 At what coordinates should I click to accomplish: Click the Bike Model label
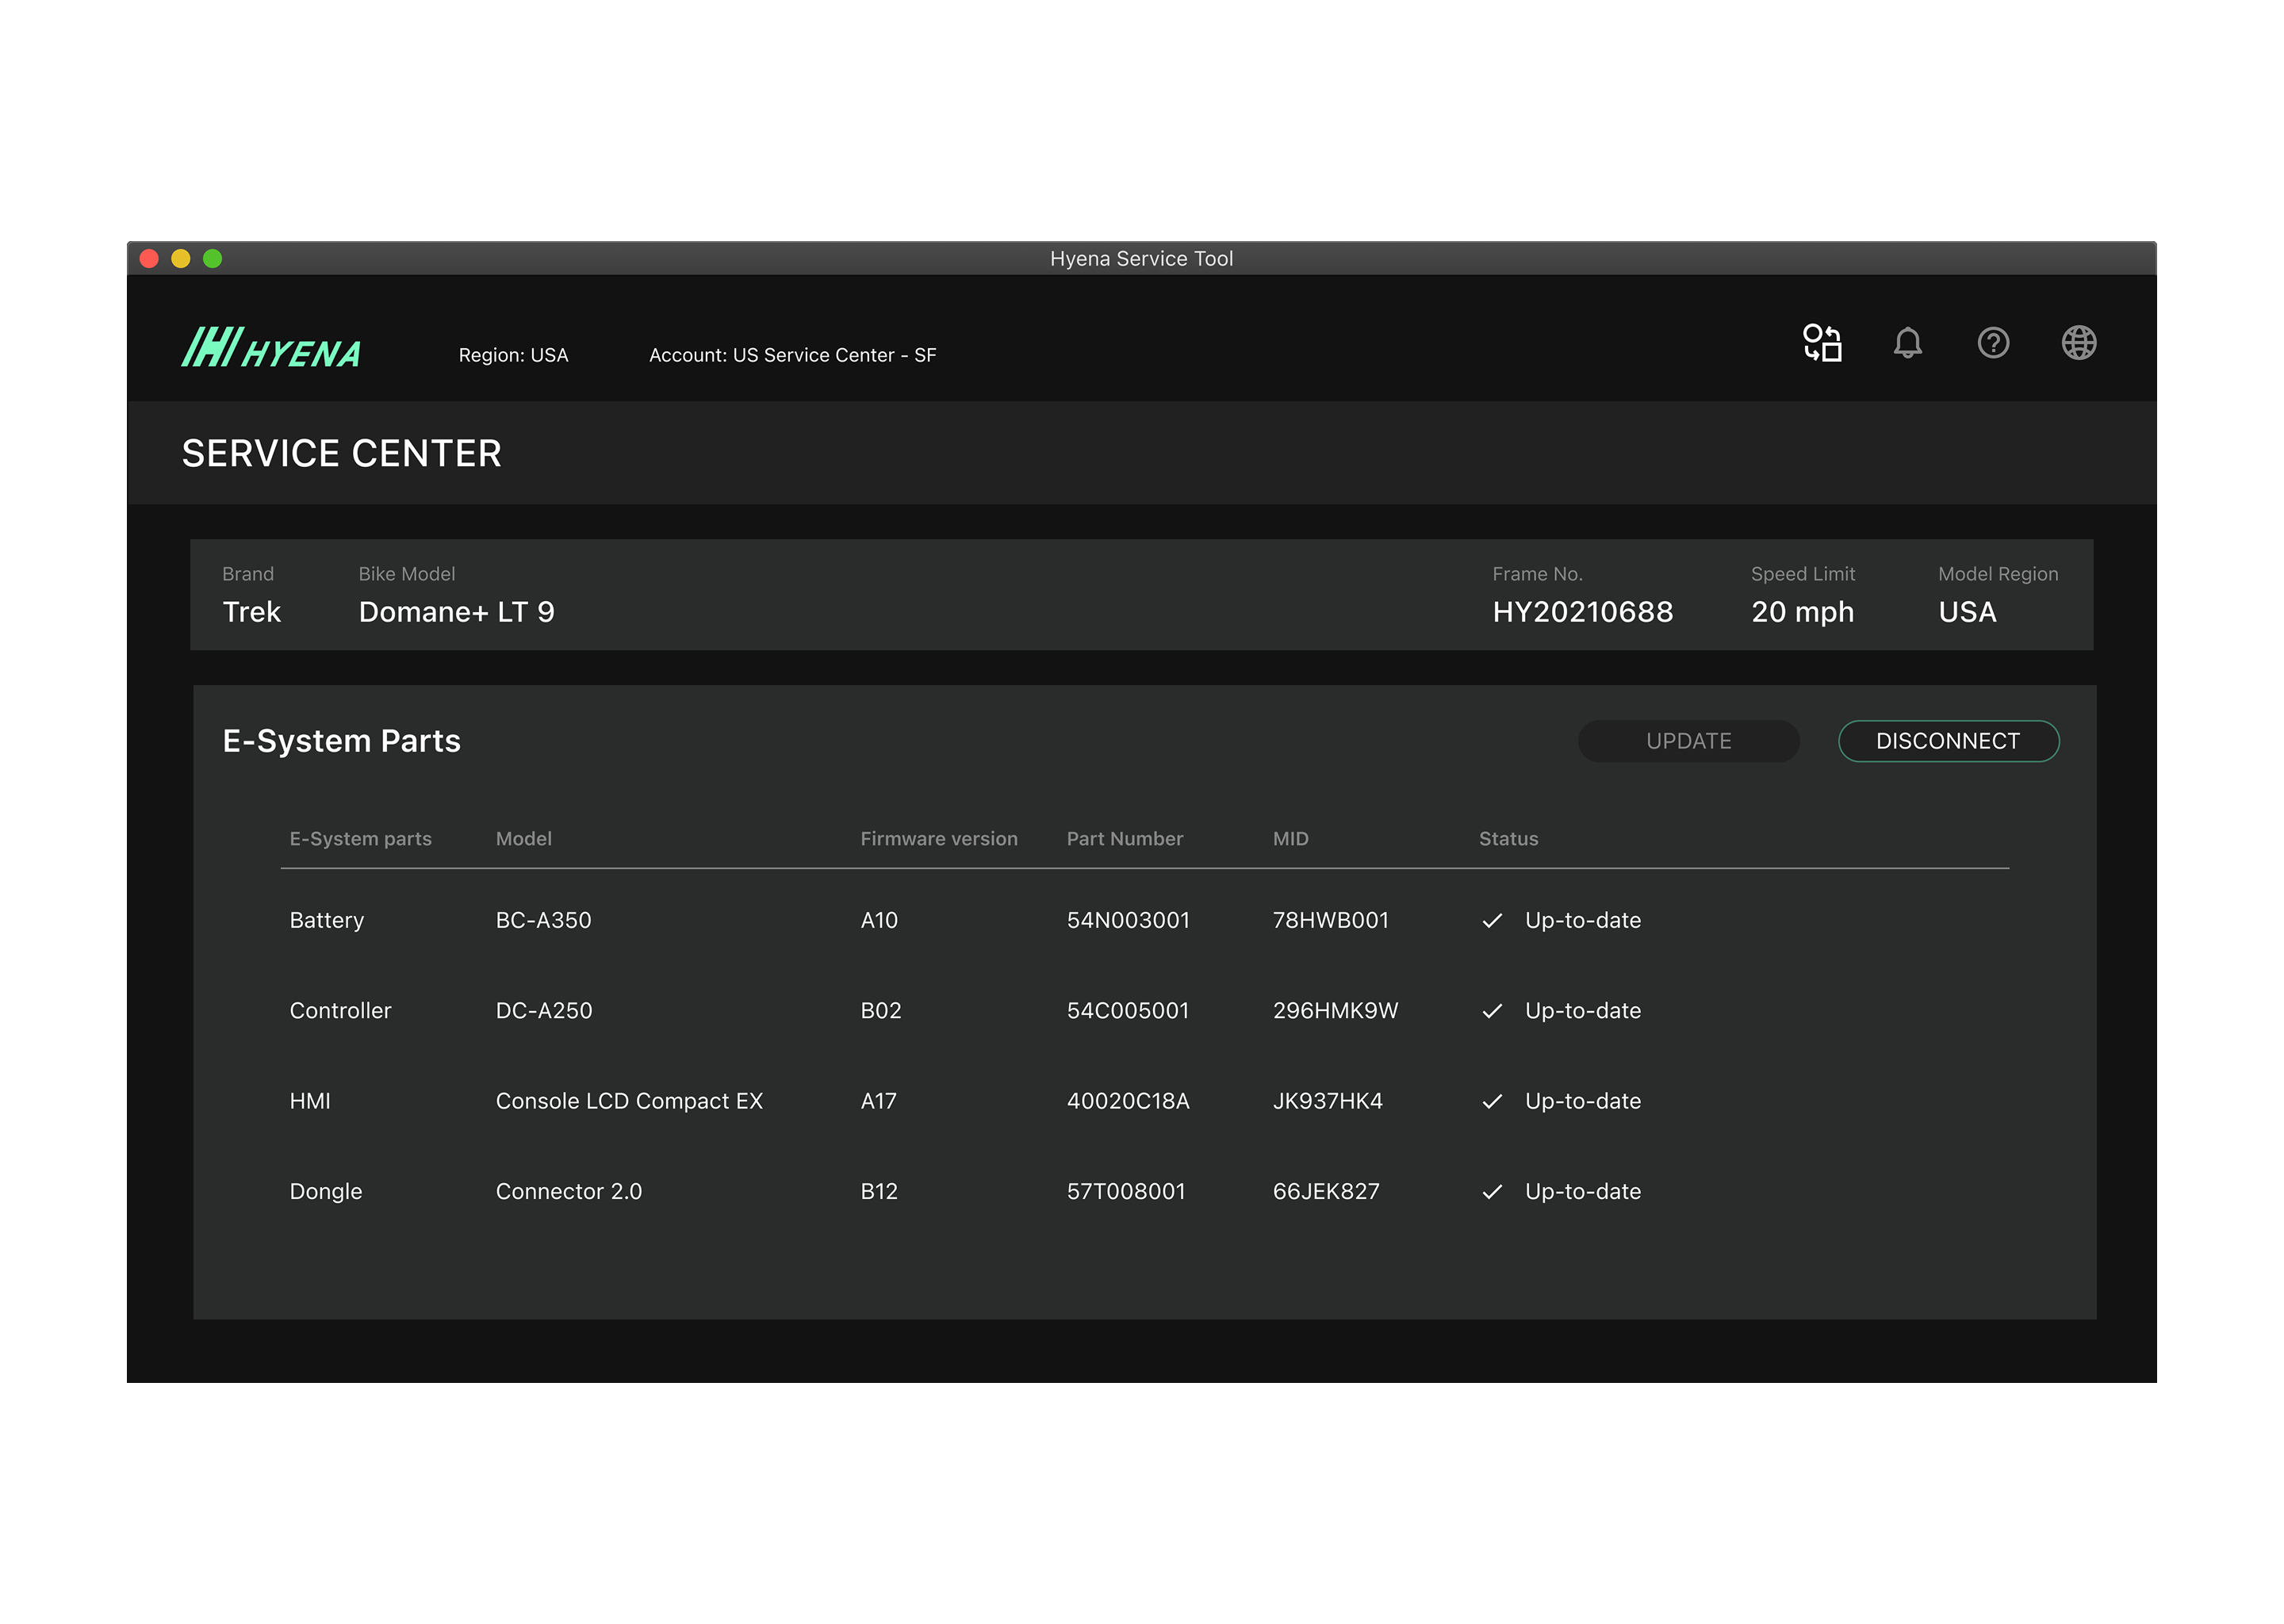coord(406,574)
